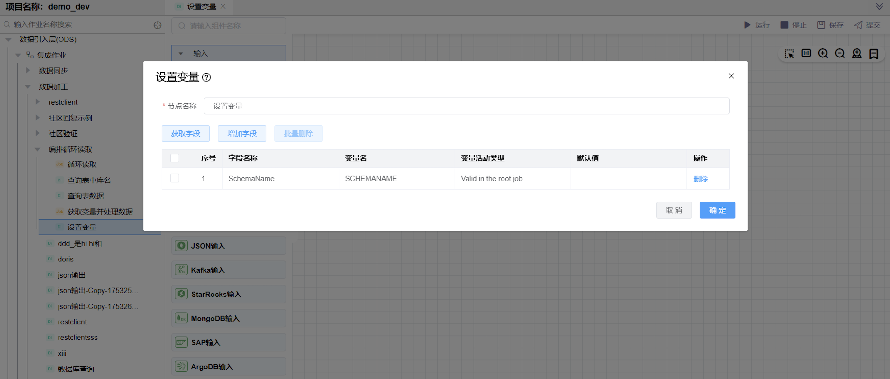Click the help question-mark icon beside 设置变量 title
890x379 pixels.
point(206,77)
